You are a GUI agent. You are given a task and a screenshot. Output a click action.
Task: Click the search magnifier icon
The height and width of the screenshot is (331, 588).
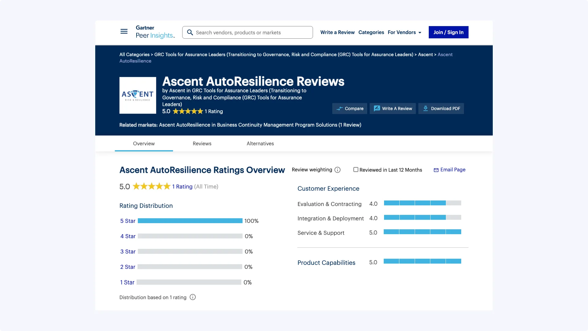[x=190, y=32]
